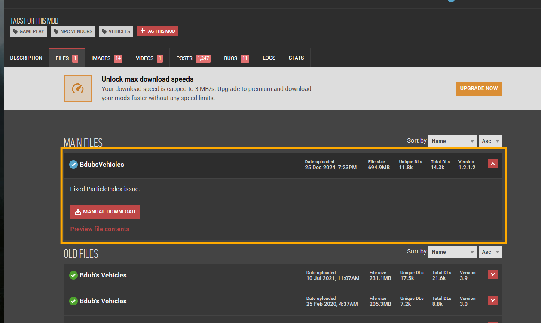Screen dimensions: 541x323
Task: Click the Bdub's Vehicles title dated 10 Jul 2021
Action: coord(103,275)
